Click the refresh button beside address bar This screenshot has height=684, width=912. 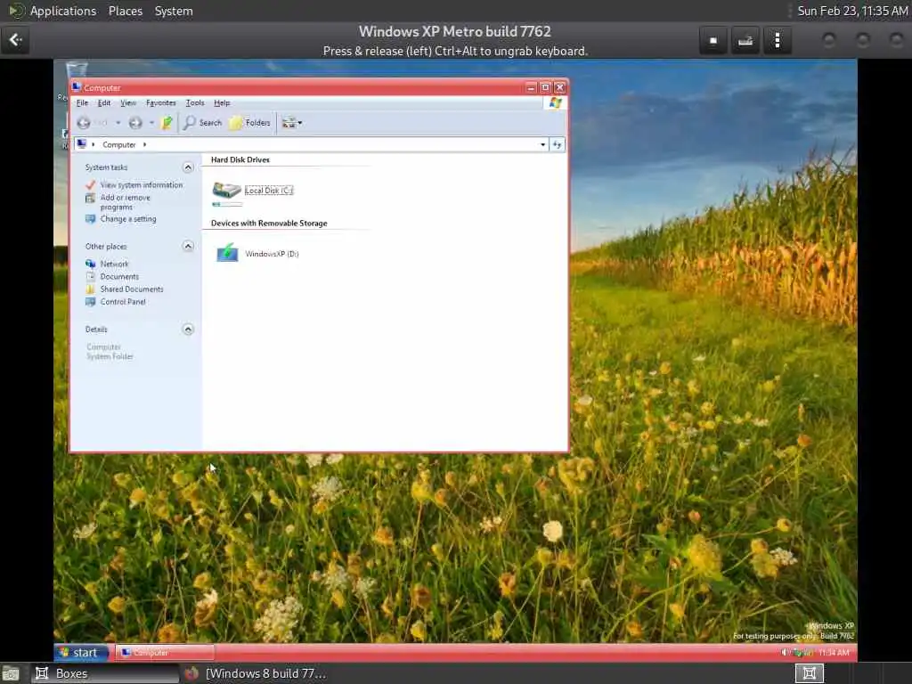pyautogui.click(x=557, y=145)
